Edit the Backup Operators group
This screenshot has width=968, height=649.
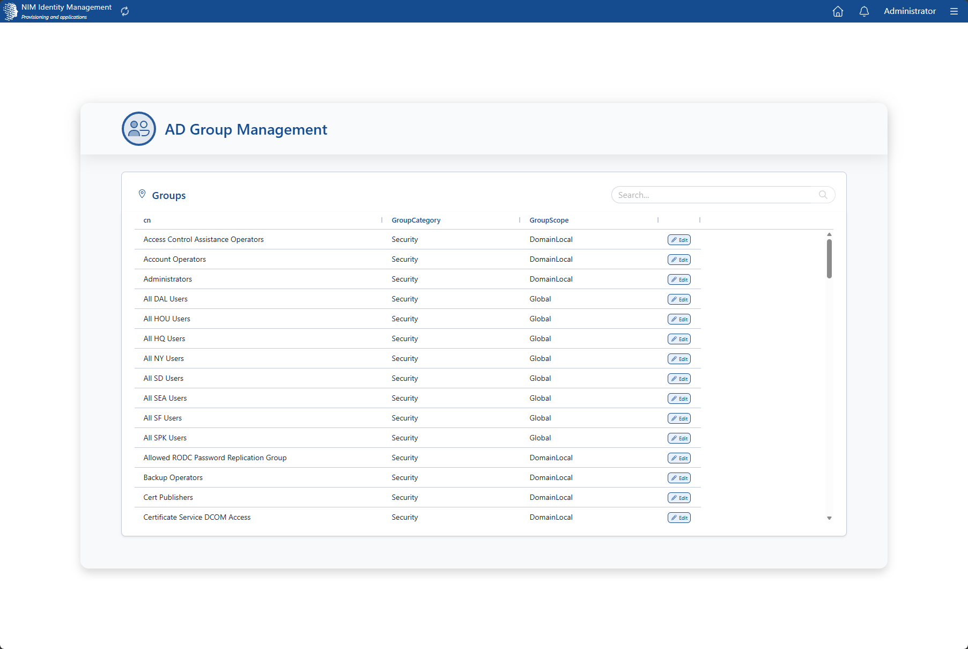[679, 478]
